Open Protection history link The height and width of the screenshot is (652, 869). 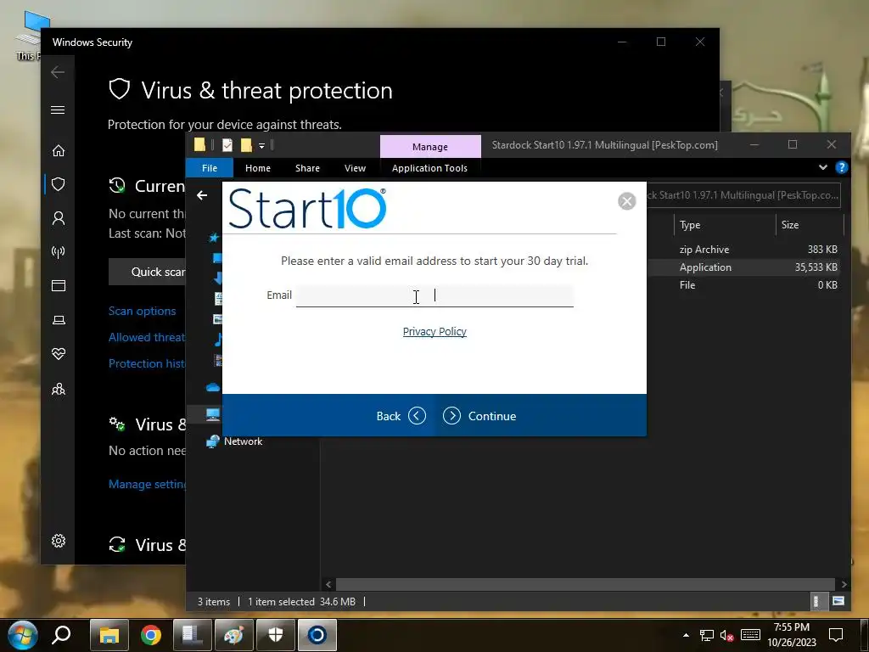pos(148,363)
